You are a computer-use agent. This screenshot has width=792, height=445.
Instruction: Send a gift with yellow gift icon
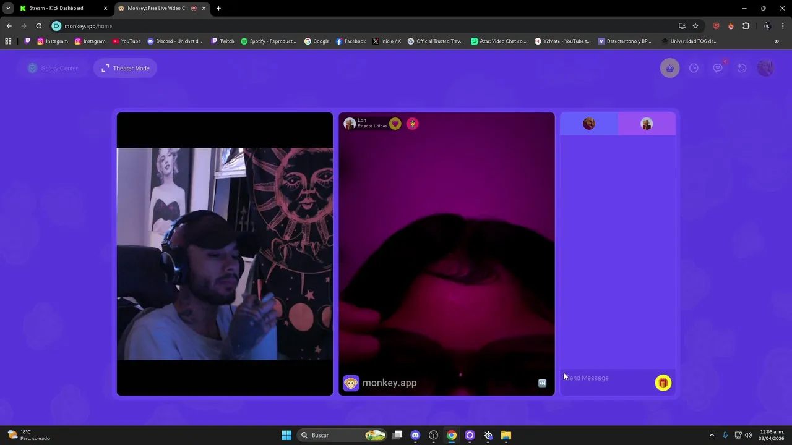click(x=663, y=383)
